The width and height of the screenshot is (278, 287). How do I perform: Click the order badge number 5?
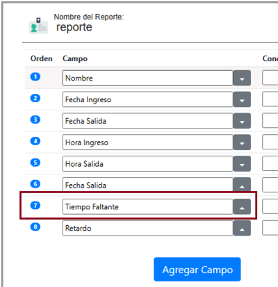tap(35, 163)
